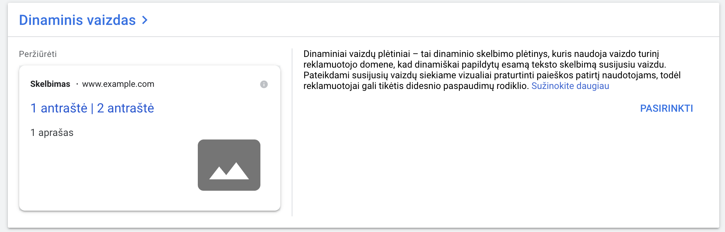The height and width of the screenshot is (232, 725).
Task: Click the bold Skelbimas ad label
Action: click(50, 84)
